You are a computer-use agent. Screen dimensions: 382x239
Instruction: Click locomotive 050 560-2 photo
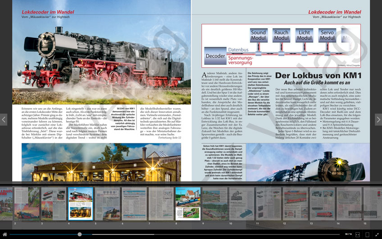tap(308, 162)
